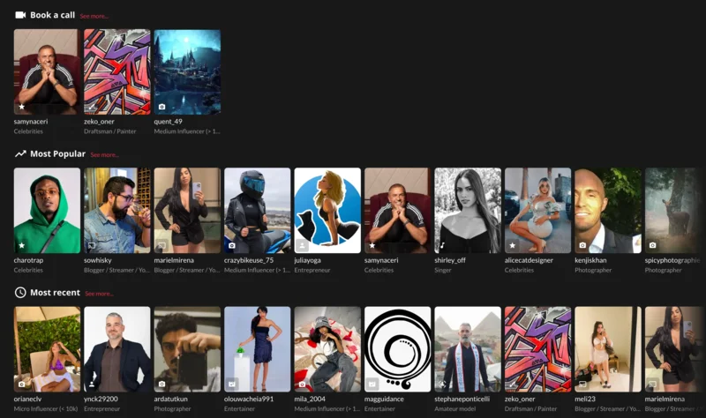Image resolution: width=706 pixels, height=418 pixels.
Task: Click the camera badge on crazybikeuse_75 card
Action: coord(232,245)
